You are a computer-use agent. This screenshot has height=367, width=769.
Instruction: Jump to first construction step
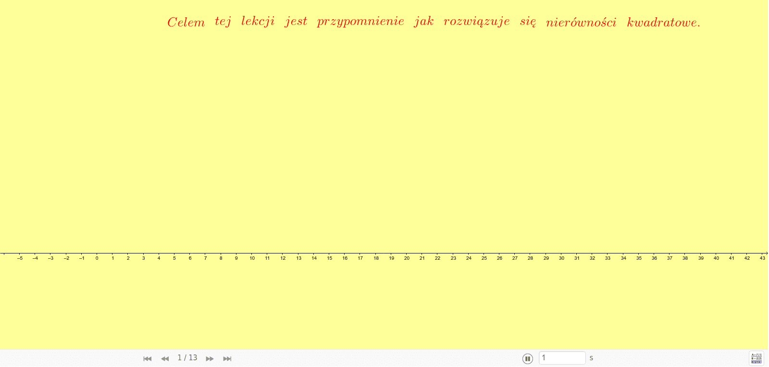(x=148, y=359)
